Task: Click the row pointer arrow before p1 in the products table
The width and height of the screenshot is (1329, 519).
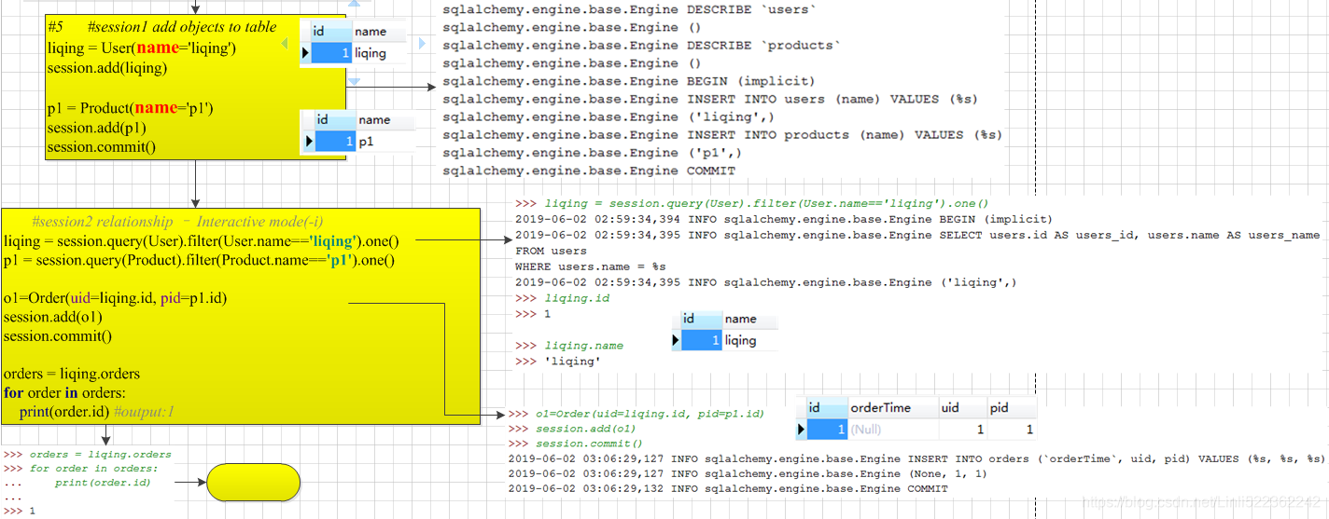Action: point(310,142)
